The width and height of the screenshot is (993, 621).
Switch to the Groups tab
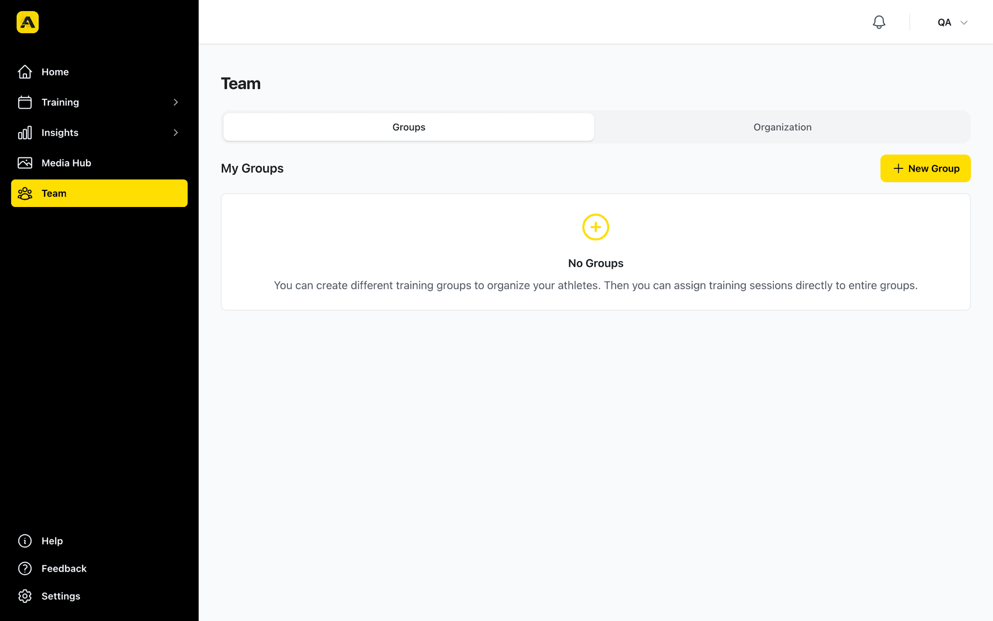click(409, 127)
